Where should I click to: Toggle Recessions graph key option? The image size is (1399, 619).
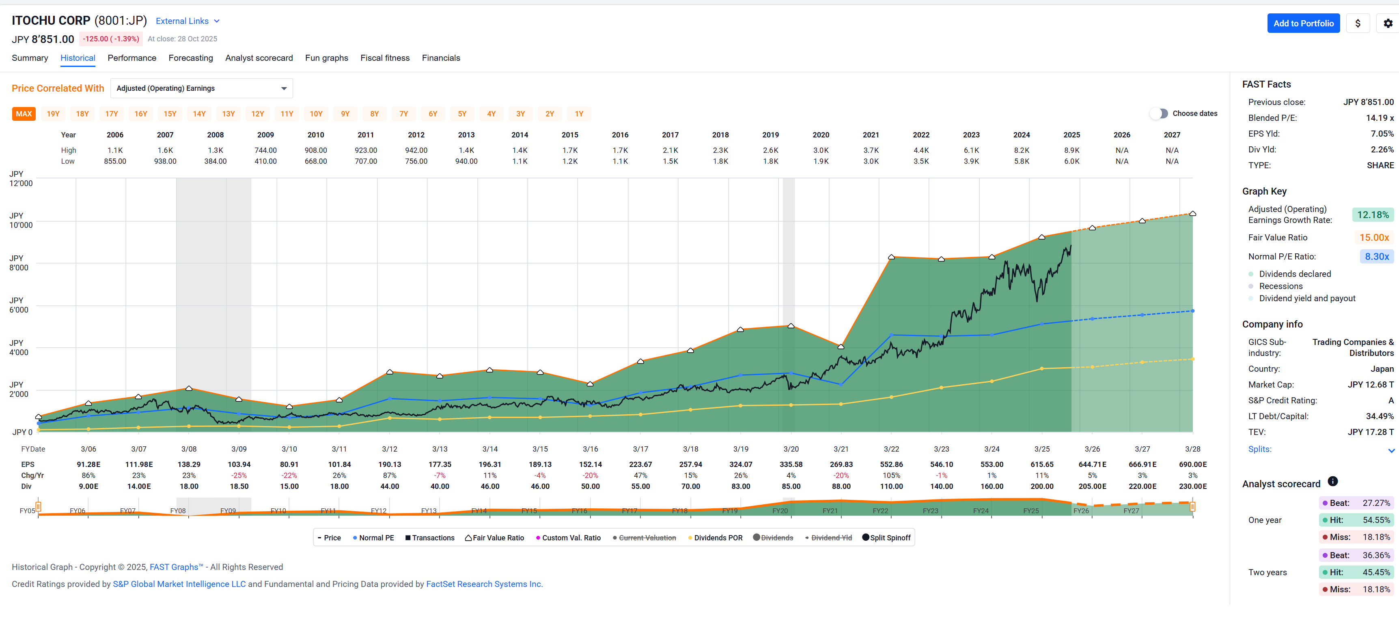(x=1251, y=286)
